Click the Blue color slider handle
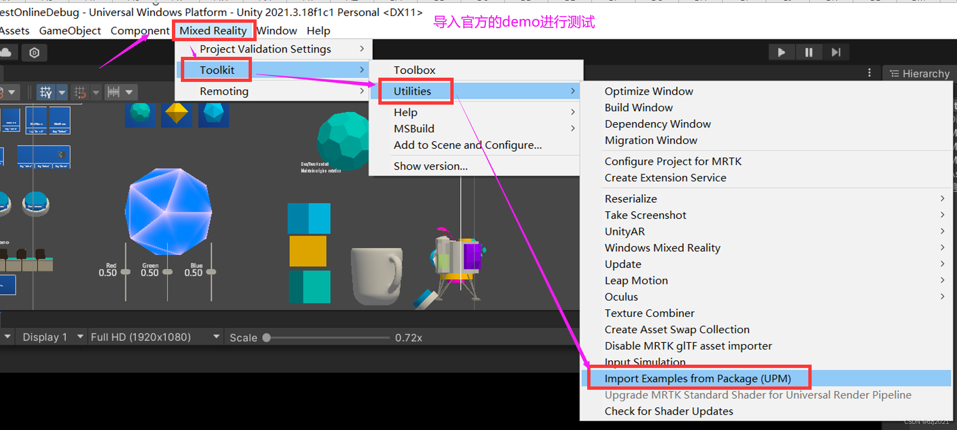This screenshot has height=430, width=957. tap(211, 272)
